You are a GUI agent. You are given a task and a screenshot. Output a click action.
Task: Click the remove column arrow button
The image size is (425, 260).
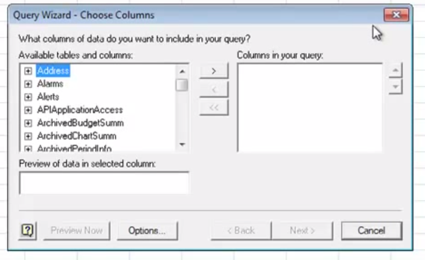click(x=214, y=89)
